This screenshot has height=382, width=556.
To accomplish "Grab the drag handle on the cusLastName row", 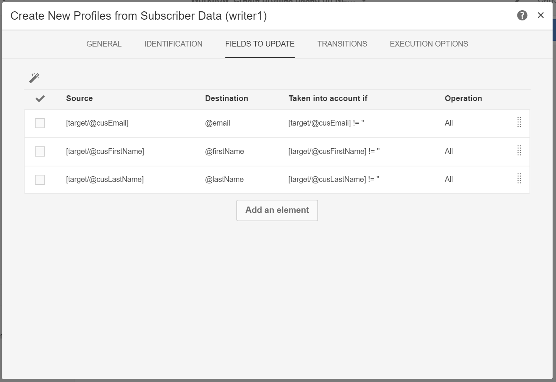I will 519,179.
